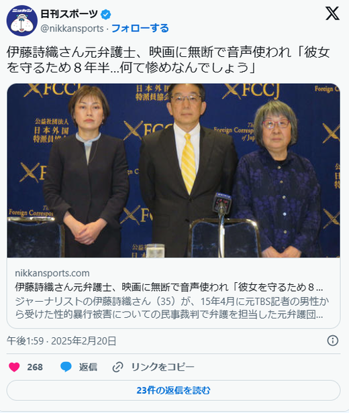Image resolution: width=349 pixels, height=413 pixels.
Task: Click 23件の返信を読む button
Action: point(173,390)
